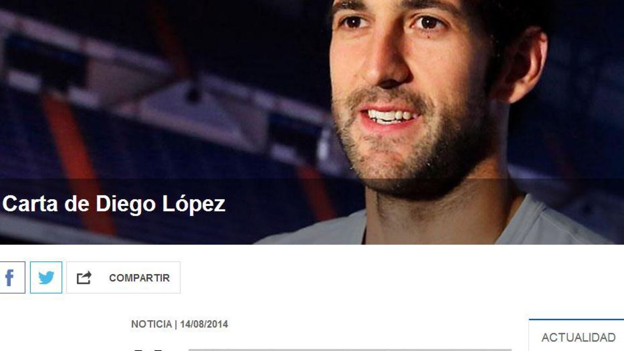The width and height of the screenshot is (624, 351).
Task: Click the gray quote bar beginning the article
Action: click(350, 350)
